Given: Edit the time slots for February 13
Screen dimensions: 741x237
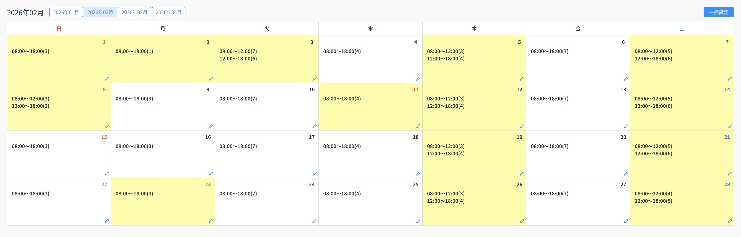Looking at the screenshot, I should click(x=626, y=126).
